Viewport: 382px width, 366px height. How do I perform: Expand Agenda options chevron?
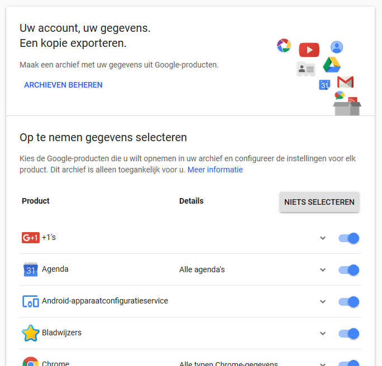pyautogui.click(x=322, y=270)
